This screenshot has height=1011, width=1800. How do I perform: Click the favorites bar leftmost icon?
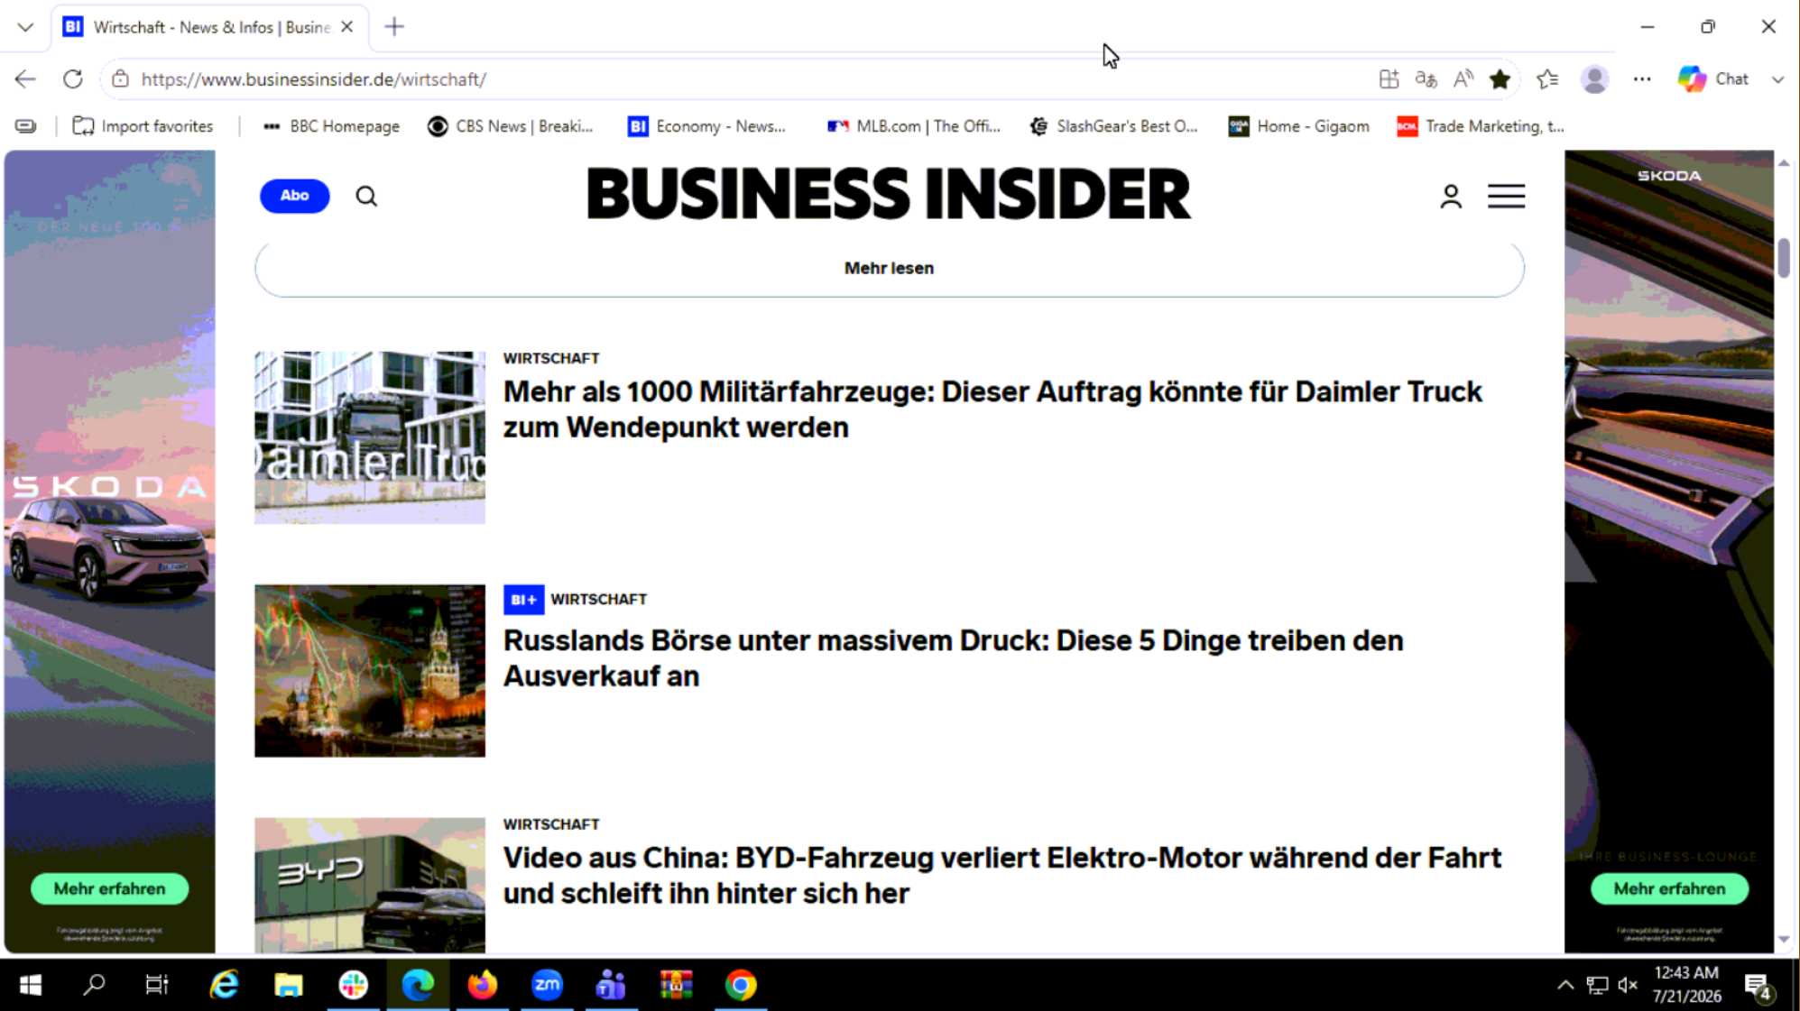26,126
